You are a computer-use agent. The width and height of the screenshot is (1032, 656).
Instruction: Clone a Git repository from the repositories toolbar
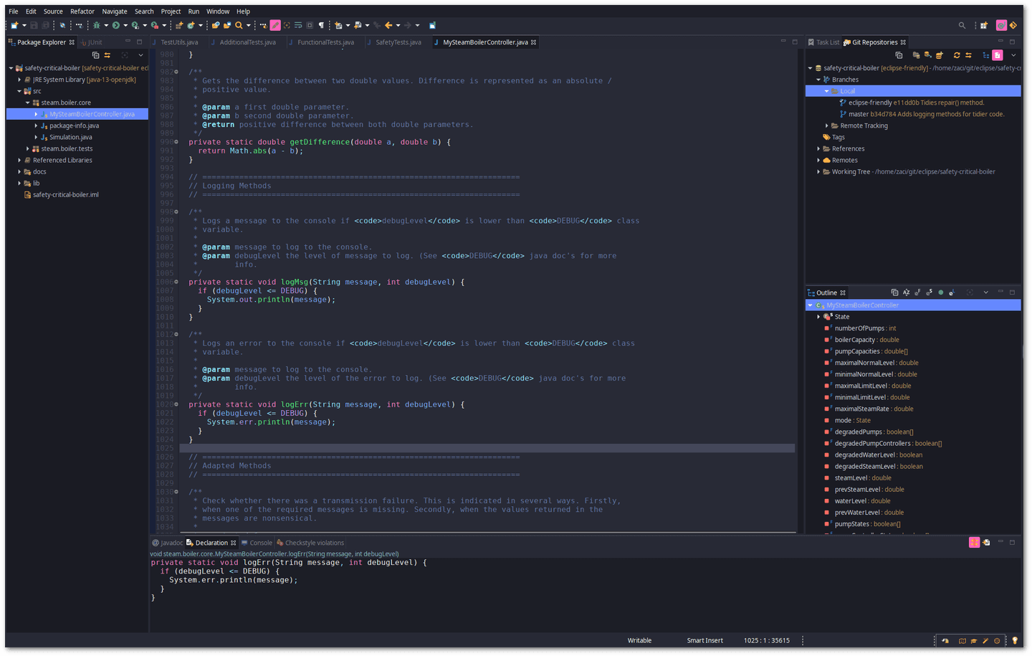click(927, 54)
